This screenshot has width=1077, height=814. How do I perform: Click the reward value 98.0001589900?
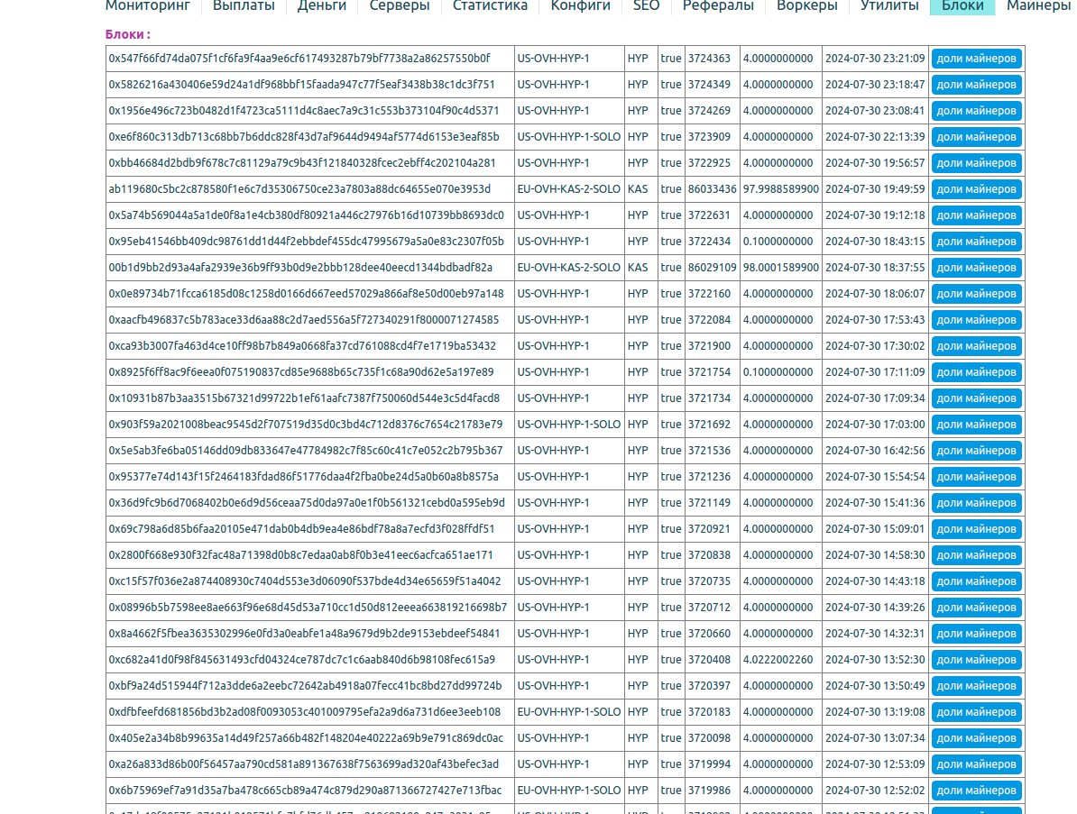pyautogui.click(x=780, y=268)
